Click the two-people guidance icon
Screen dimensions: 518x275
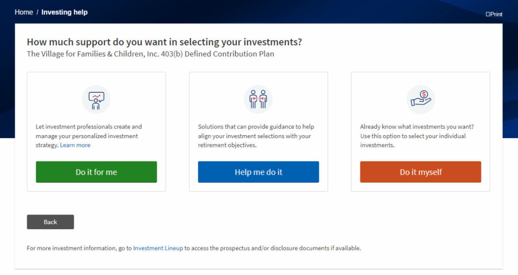tap(258, 99)
